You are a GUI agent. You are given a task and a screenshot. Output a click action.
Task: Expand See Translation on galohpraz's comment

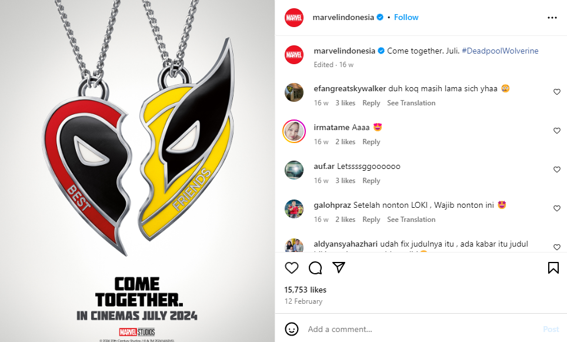pyautogui.click(x=411, y=220)
